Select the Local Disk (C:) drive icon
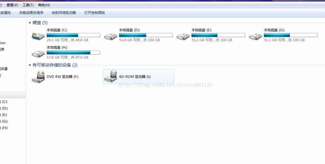The width and height of the screenshot is (325, 164). tap(38, 37)
